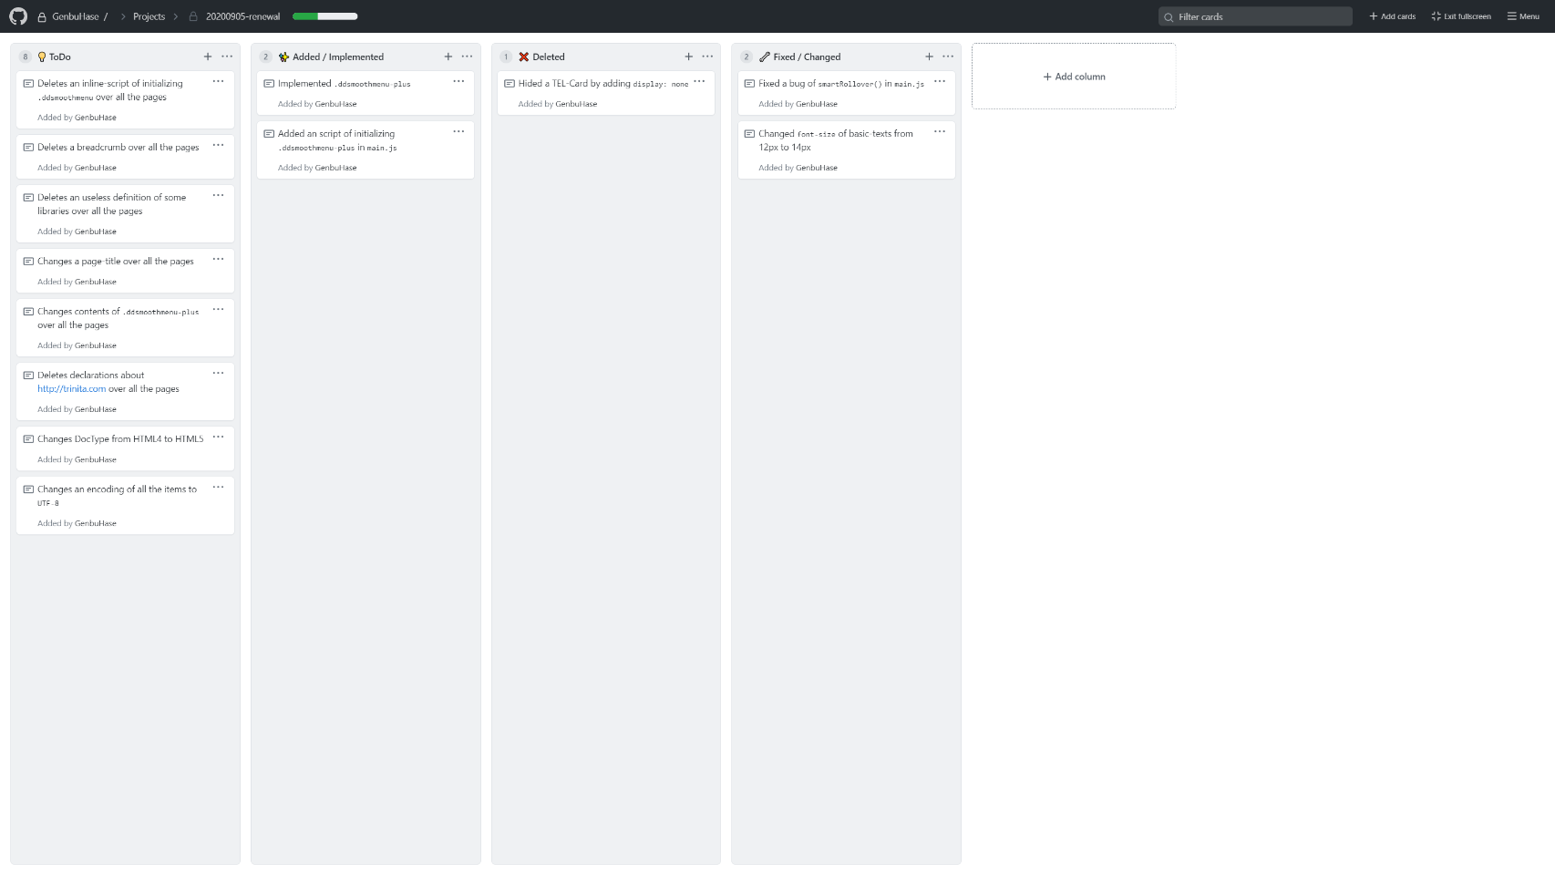The width and height of the screenshot is (1555, 875).
Task: Open options for 'Changes DocType' card
Action: tap(218, 437)
